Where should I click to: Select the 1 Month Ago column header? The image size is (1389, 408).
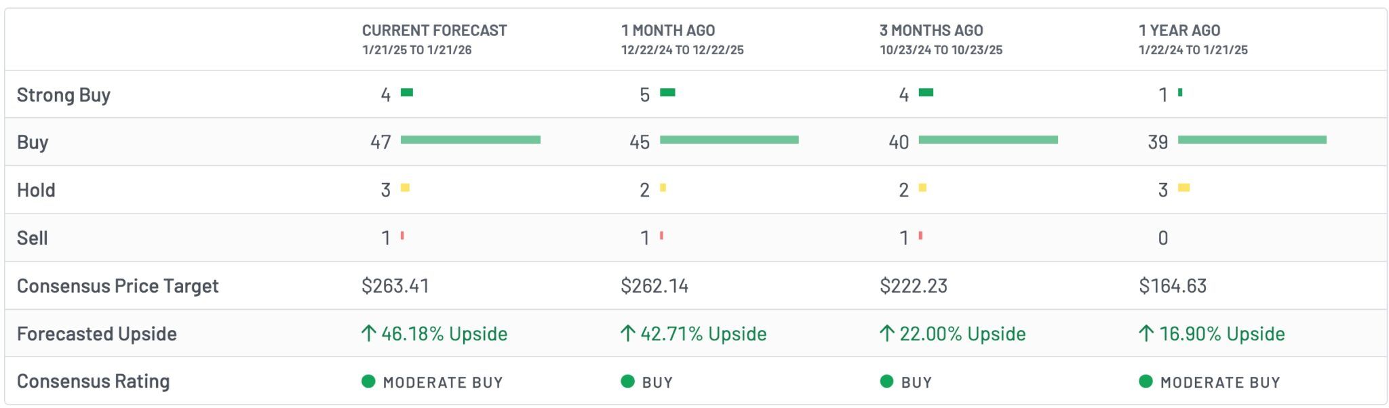pos(667,30)
